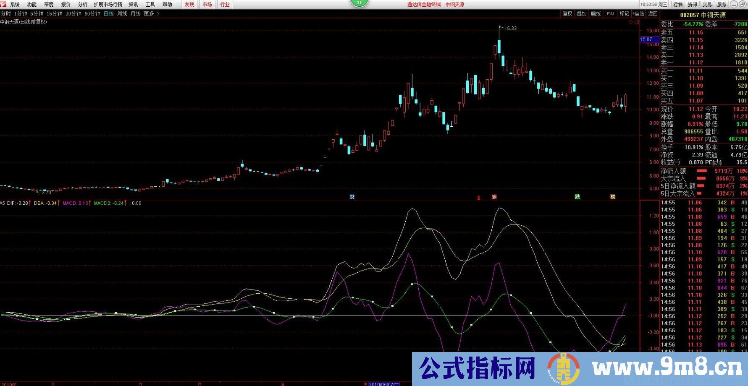
Task: Click the TDX app logo icon
Action: [4, 4]
